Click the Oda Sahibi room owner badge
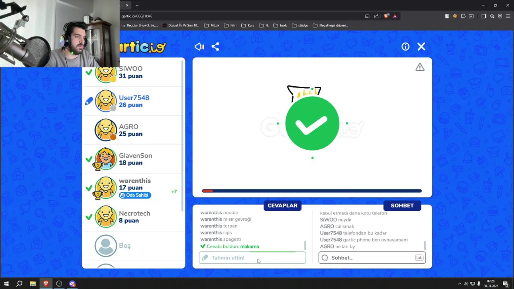Screen dimensions: 514x289 (x=135, y=195)
